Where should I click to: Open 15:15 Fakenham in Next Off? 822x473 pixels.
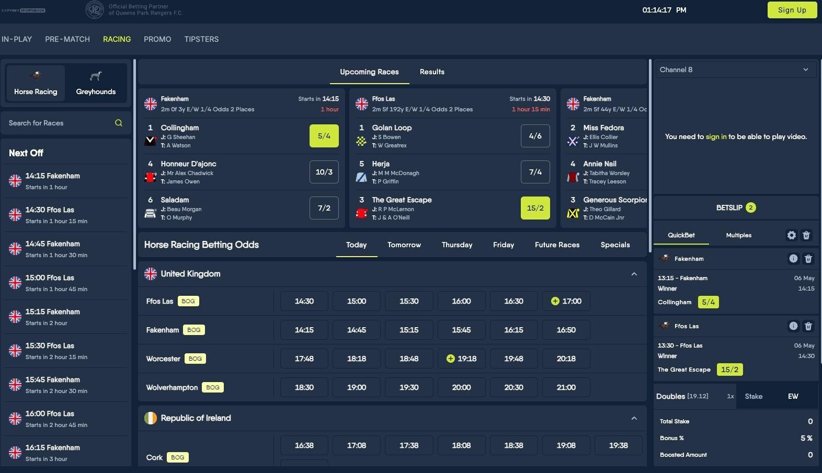tap(66, 317)
